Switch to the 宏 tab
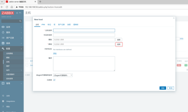This screenshot has height=112, width=188. point(54,25)
